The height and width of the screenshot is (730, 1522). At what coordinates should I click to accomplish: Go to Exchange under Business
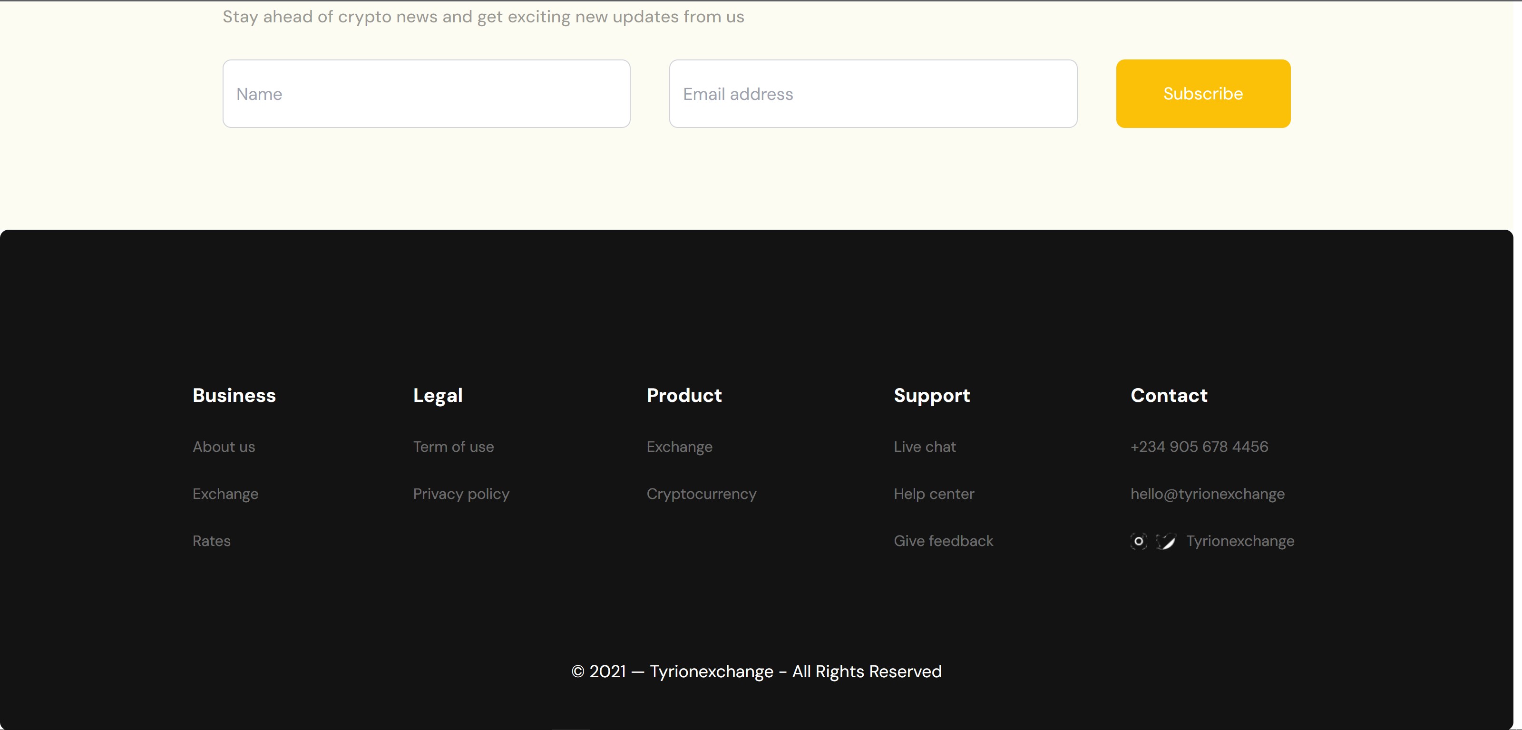coord(225,494)
